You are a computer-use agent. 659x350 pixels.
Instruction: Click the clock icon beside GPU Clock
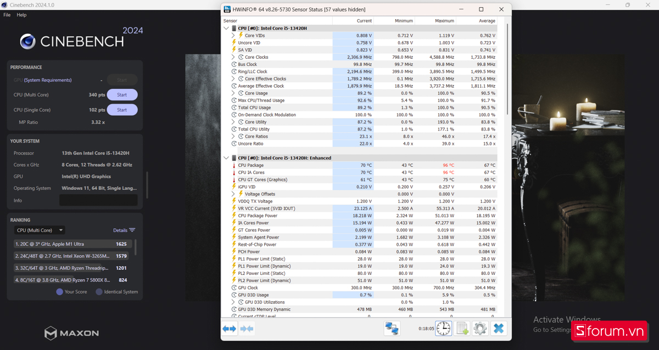pyautogui.click(x=234, y=287)
